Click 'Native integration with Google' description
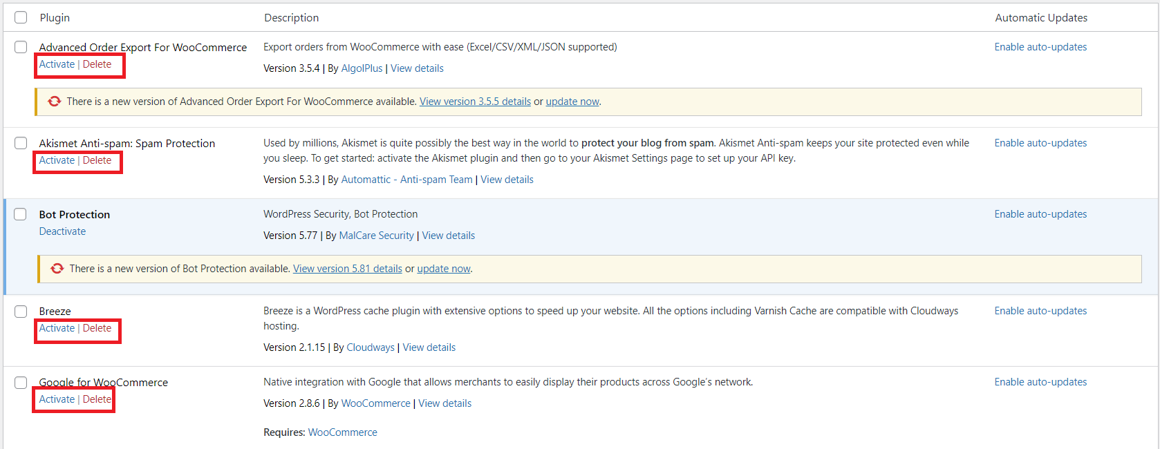The image size is (1160, 449). 508,382
